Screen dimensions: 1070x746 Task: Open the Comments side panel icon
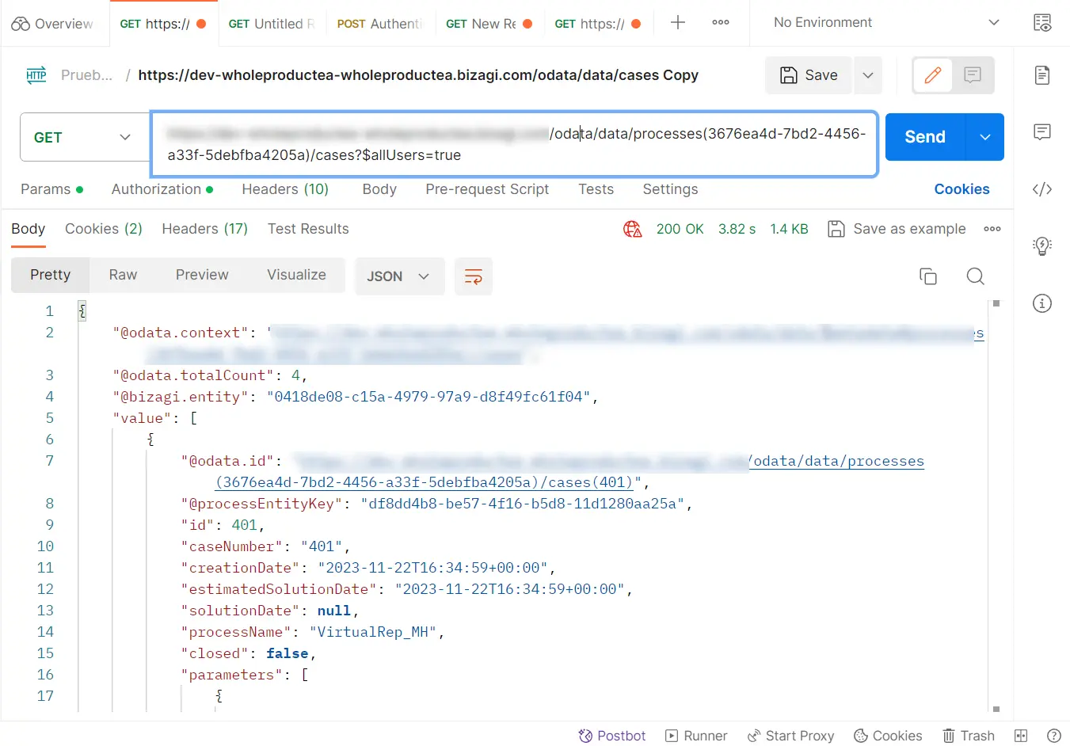coord(1042,132)
